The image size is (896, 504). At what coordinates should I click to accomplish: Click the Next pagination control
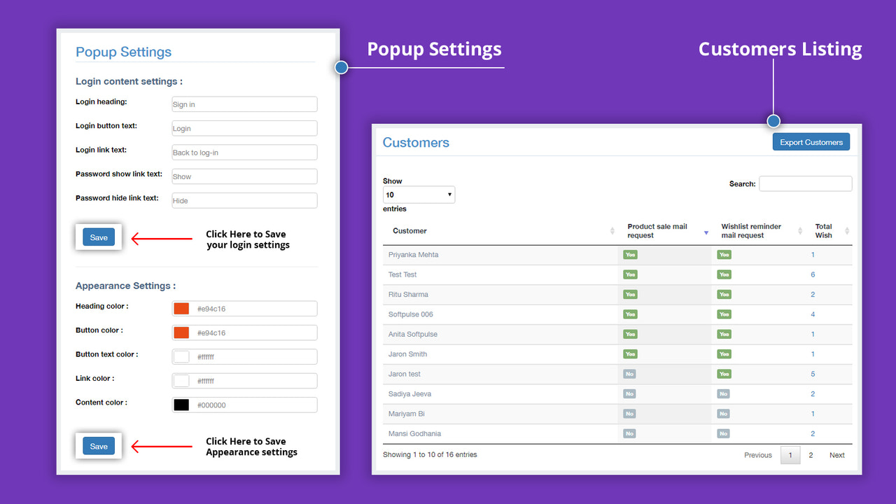click(x=836, y=454)
